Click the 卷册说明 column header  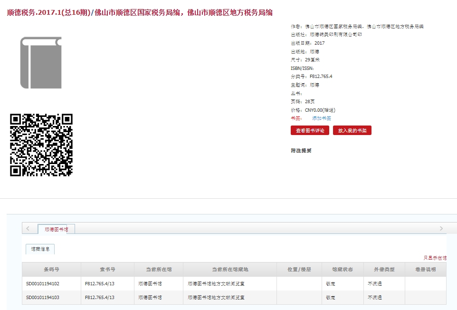click(426, 270)
